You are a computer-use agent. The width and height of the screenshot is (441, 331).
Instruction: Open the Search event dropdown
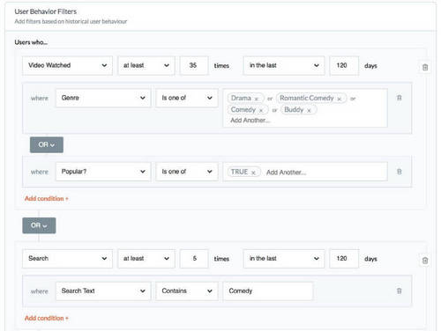[67, 259]
